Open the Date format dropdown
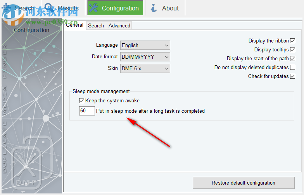 (145, 57)
